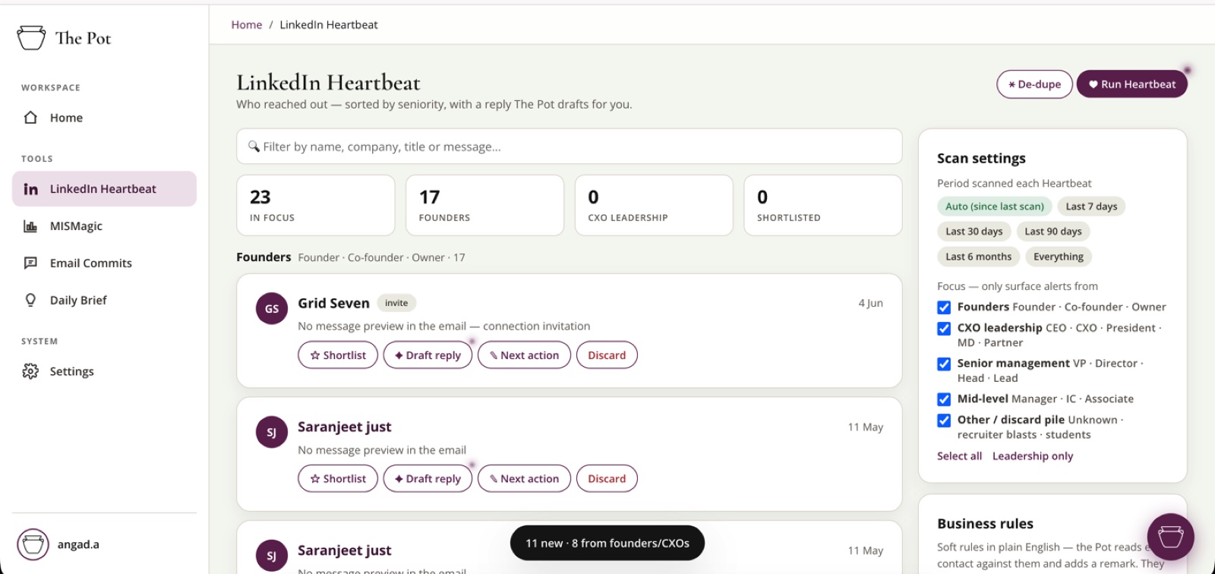The image size is (1215, 574).
Task: Toggle Senior management checkbox
Action: (944, 364)
